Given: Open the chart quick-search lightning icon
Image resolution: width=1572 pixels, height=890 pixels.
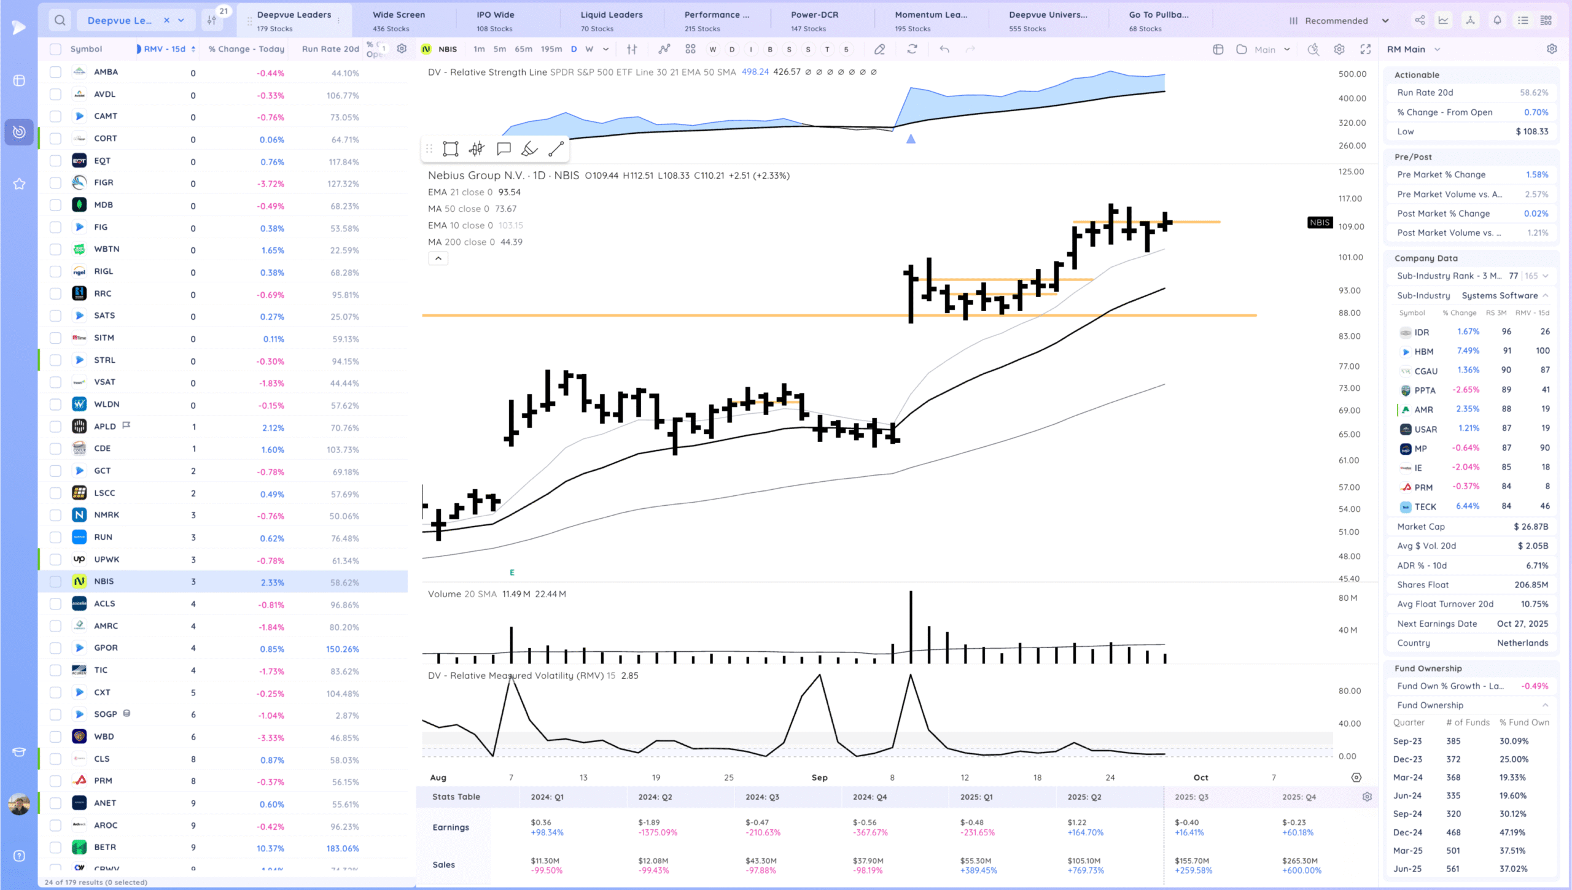Looking at the screenshot, I should pyautogui.click(x=1313, y=49).
